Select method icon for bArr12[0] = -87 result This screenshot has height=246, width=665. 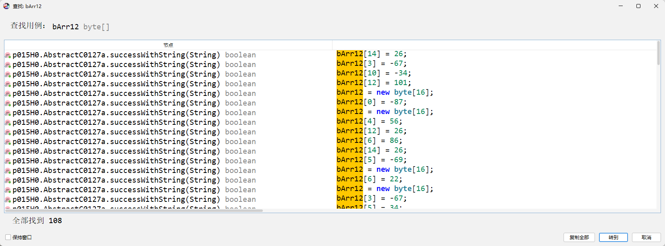click(8, 104)
